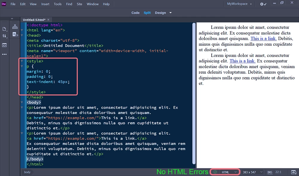The width and height of the screenshot is (299, 176).
Task: Click green checkmark linting status icon
Action: 215,172
